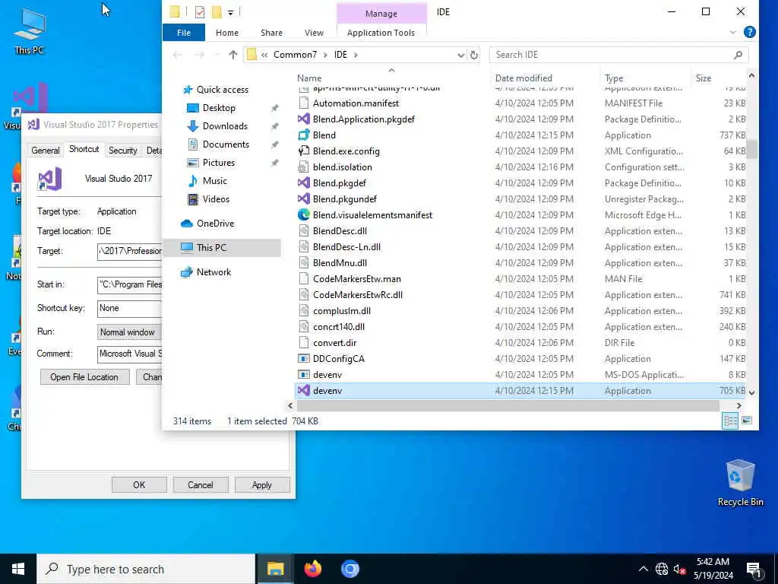
Task: Click the Shortcut key field
Action: [x=129, y=309]
